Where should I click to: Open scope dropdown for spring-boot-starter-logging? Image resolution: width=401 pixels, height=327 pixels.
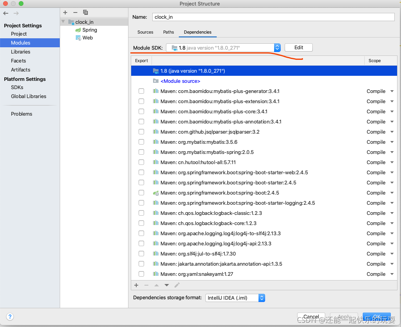392,203
